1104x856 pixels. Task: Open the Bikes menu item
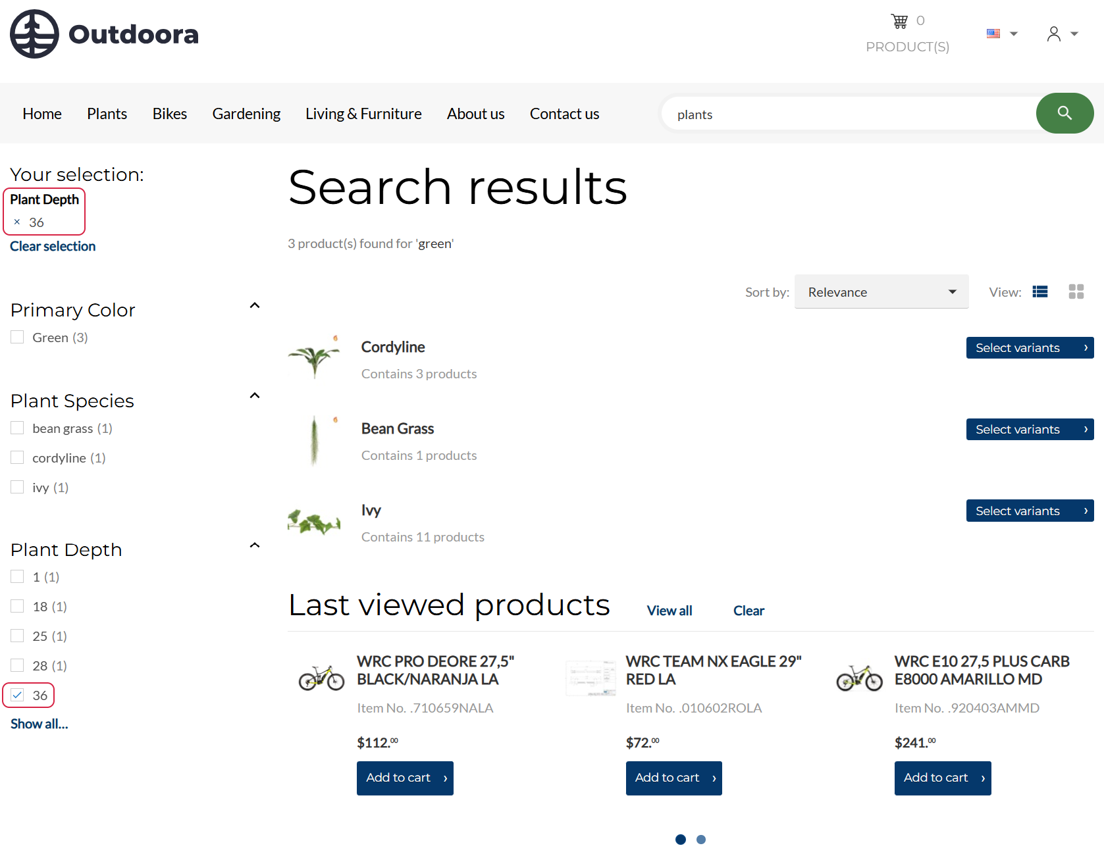170,114
